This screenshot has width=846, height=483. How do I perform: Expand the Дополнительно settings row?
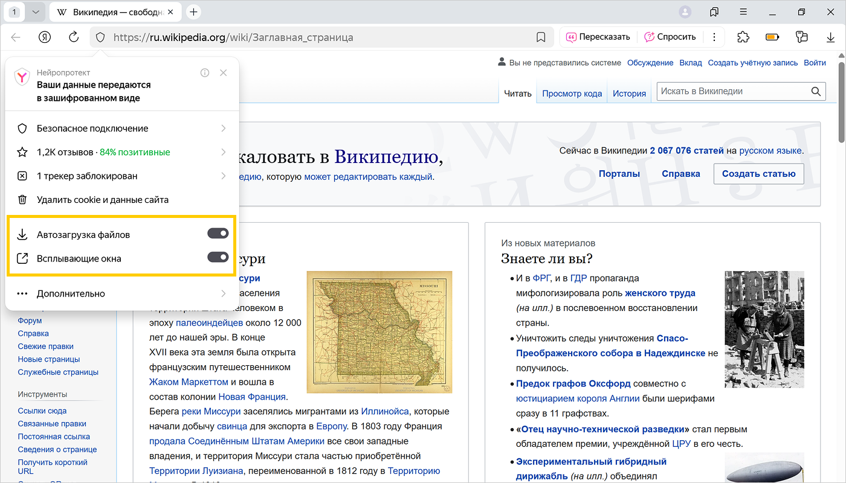click(x=121, y=293)
